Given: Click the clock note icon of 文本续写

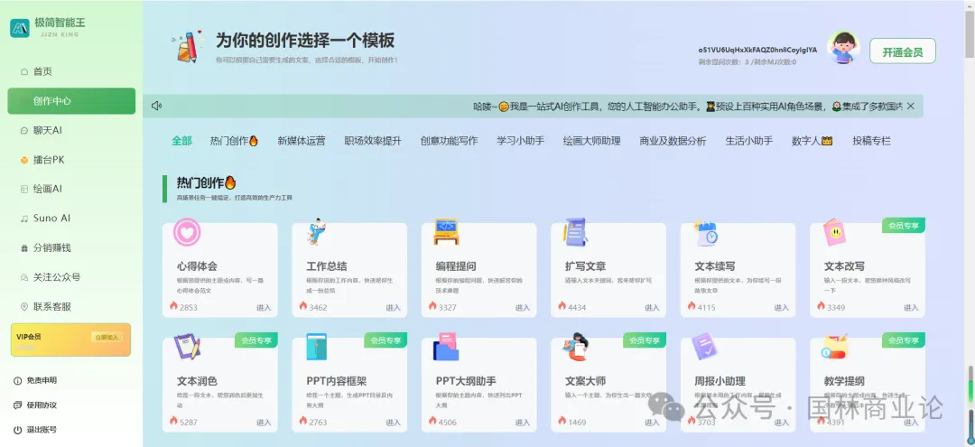Looking at the screenshot, I should [x=706, y=233].
